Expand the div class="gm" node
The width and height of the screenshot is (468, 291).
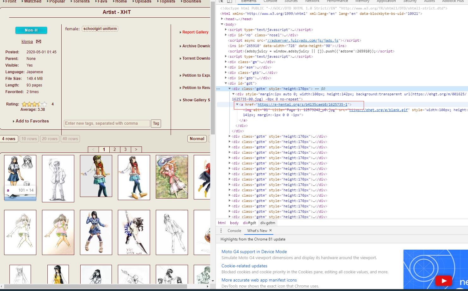226,62
